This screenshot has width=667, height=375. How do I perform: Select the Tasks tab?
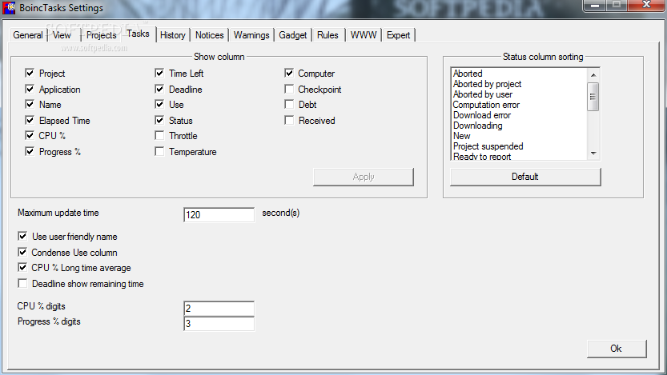(x=139, y=34)
